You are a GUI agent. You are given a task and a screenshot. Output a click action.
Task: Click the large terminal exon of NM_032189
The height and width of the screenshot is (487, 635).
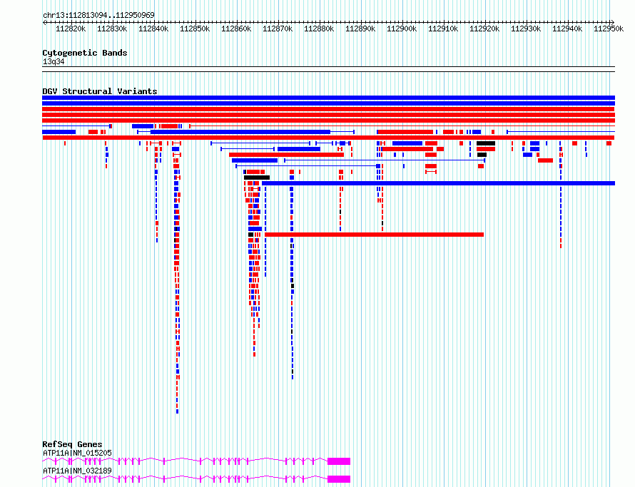(x=339, y=479)
